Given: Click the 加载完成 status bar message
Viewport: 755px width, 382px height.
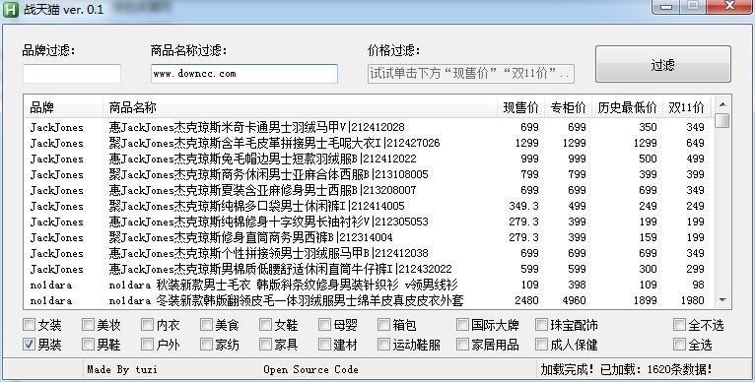Looking at the screenshot, I should [x=626, y=369].
